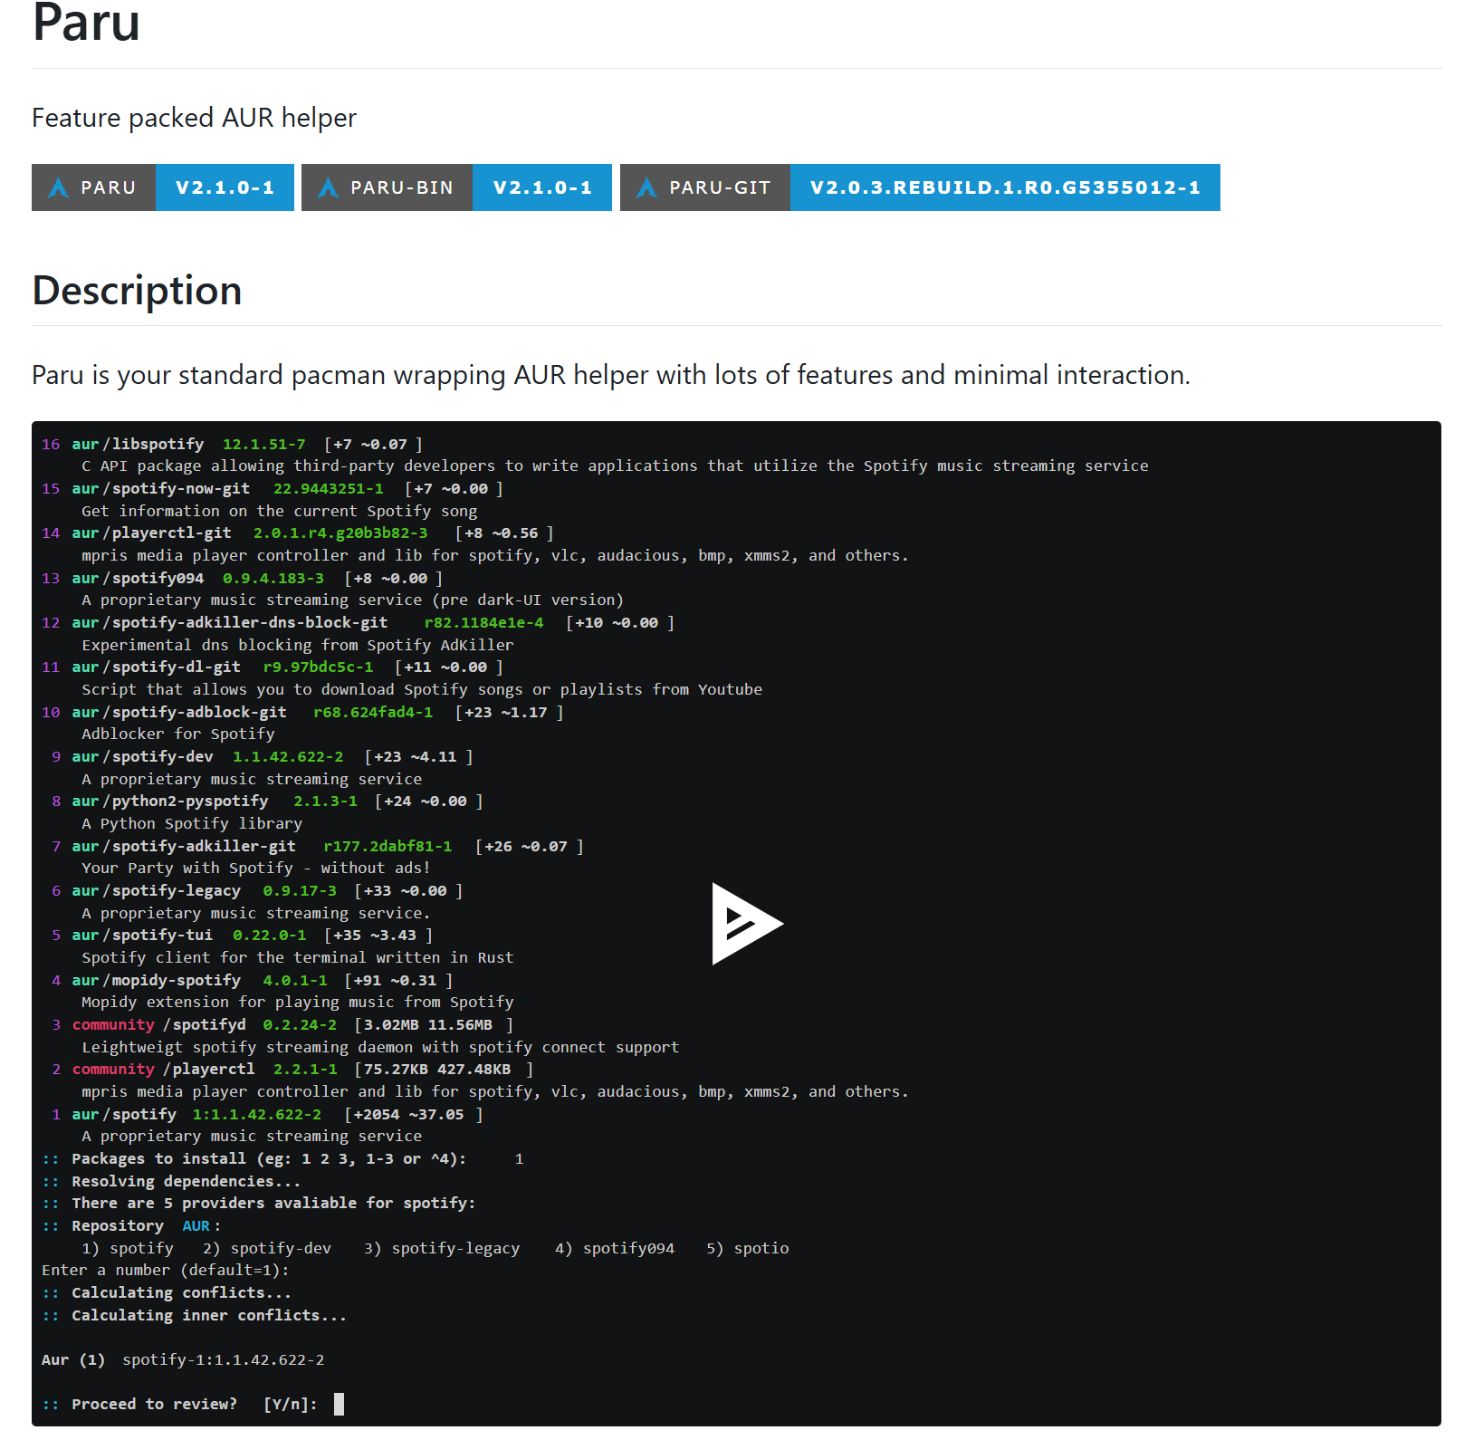Click provider option '2) spotify-dev'
This screenshot has height=1440, width=1464.
[267, 1248]
